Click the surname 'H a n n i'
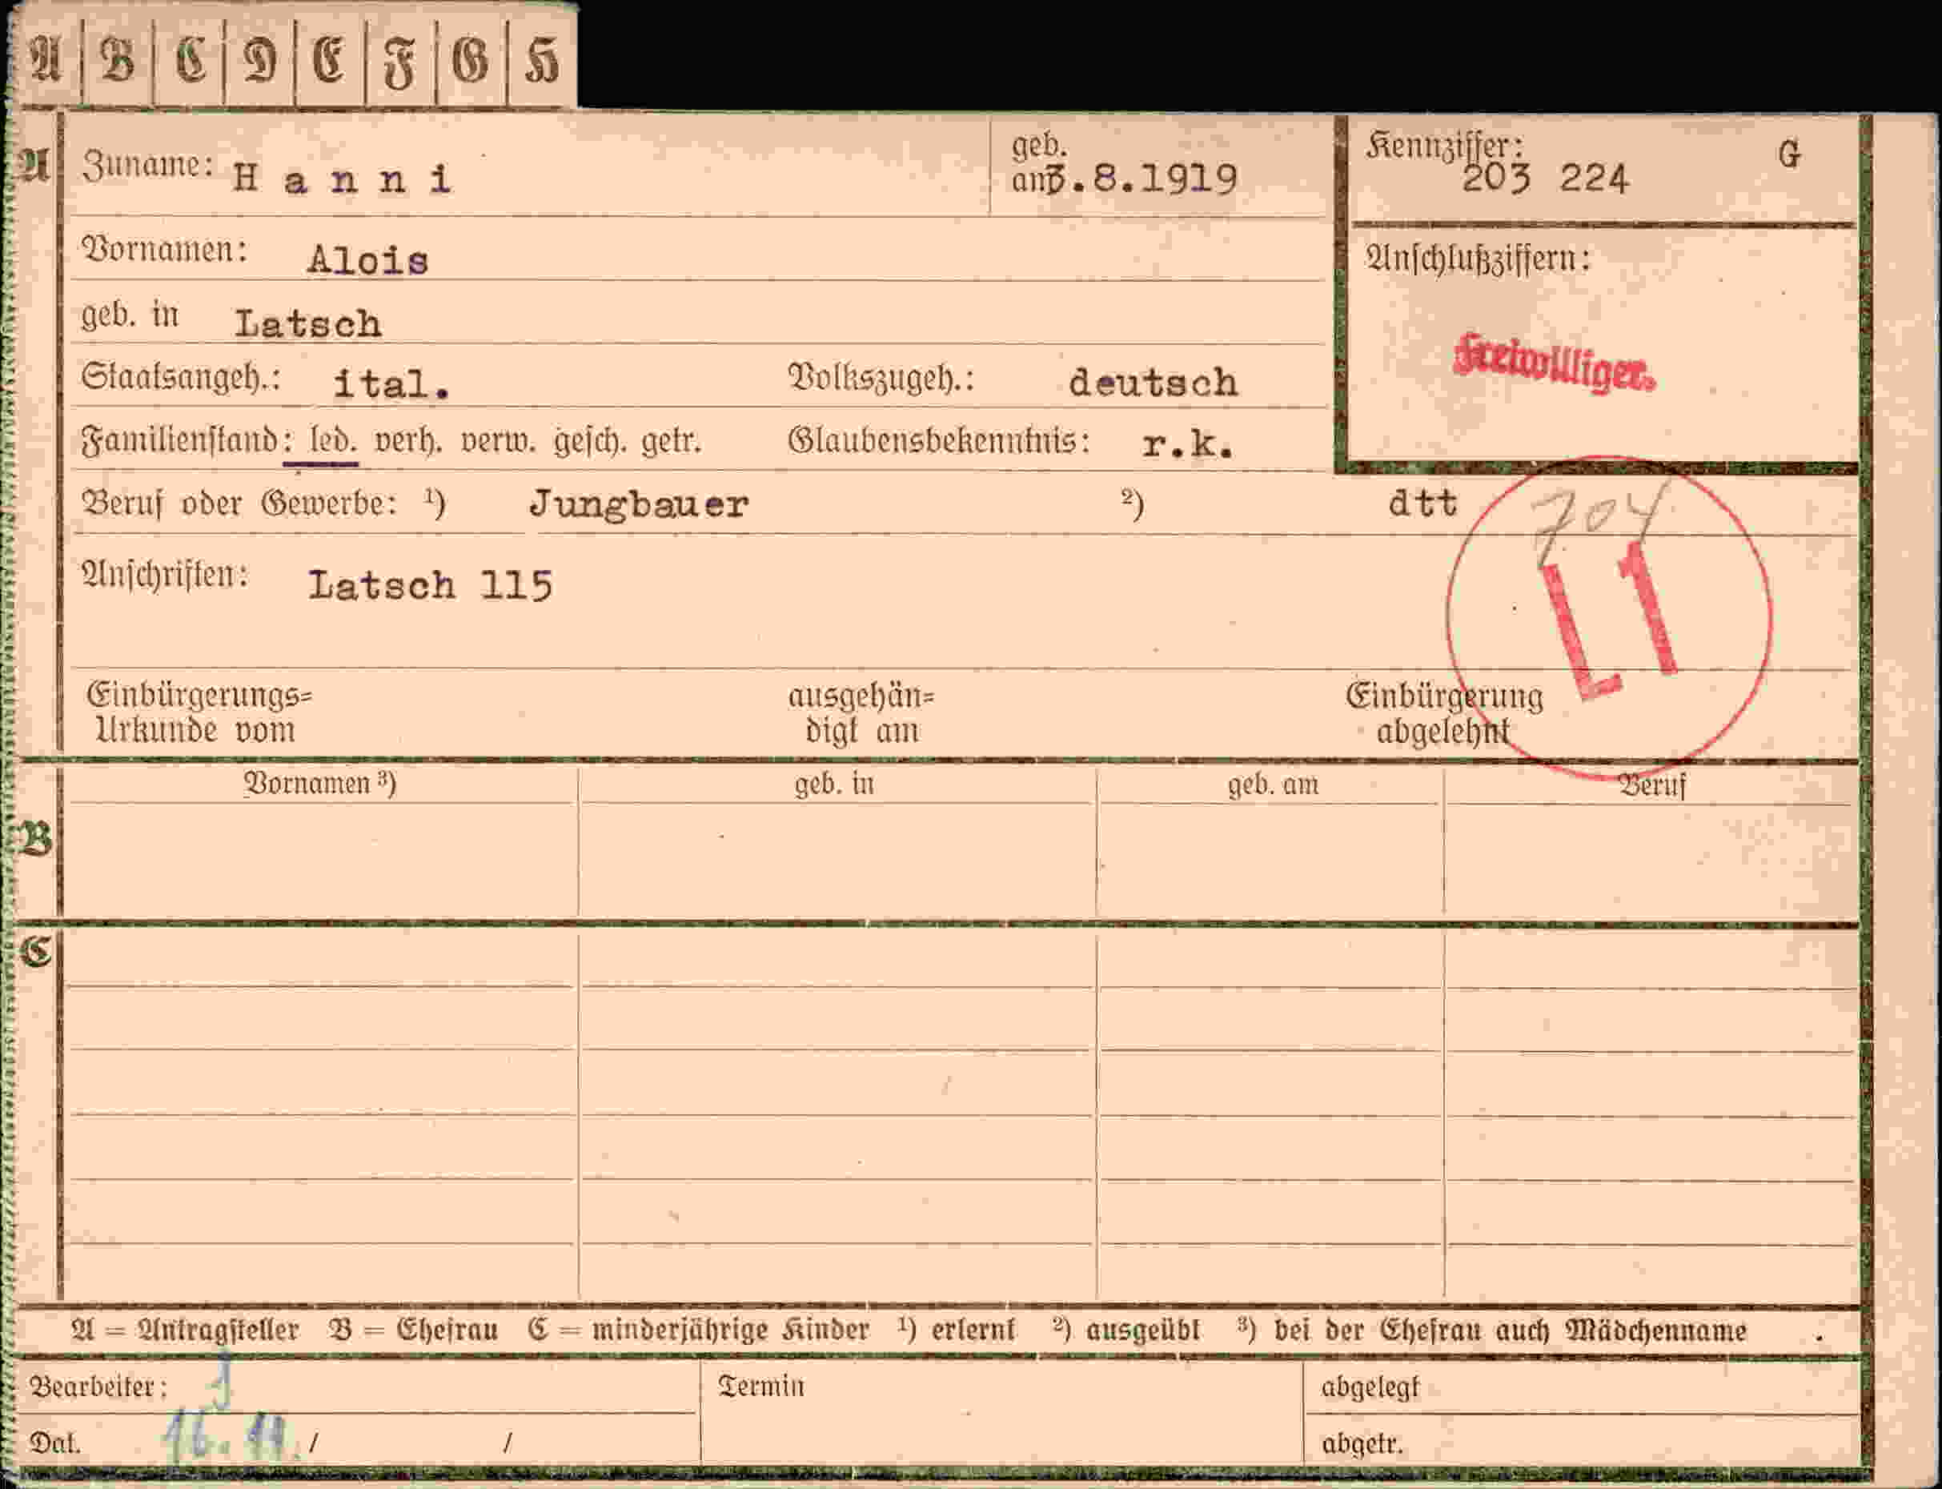 tap(342, 180)
